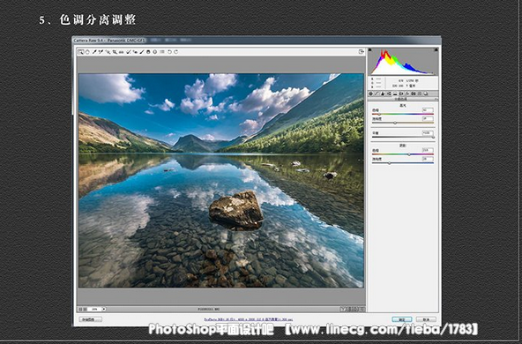Swap before and after settings
Image resolution: width=522 pixels, height=344 pixels.
(x=349, y=309)
